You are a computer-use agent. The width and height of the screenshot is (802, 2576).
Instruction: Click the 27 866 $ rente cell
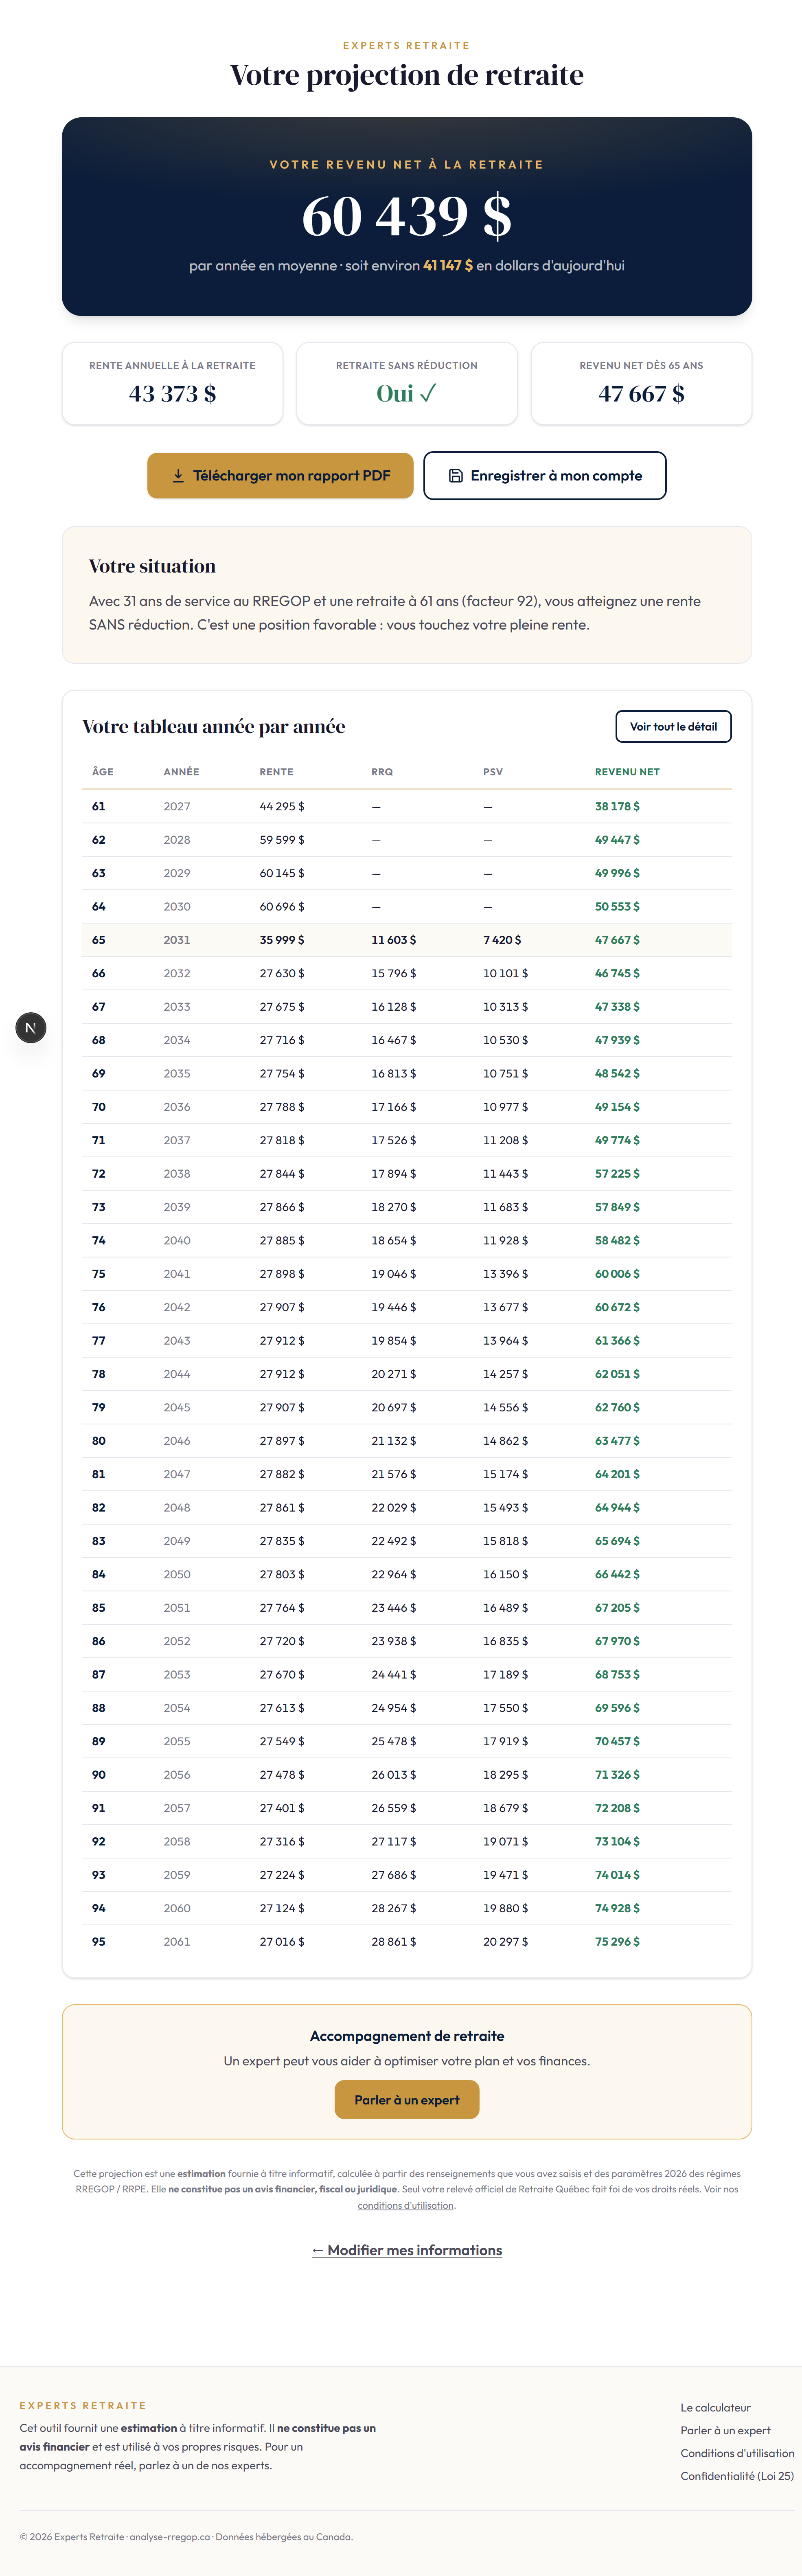coord(282,1207)
